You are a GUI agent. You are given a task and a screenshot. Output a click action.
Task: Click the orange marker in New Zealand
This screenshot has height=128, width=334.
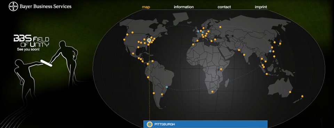click(302, 96)
